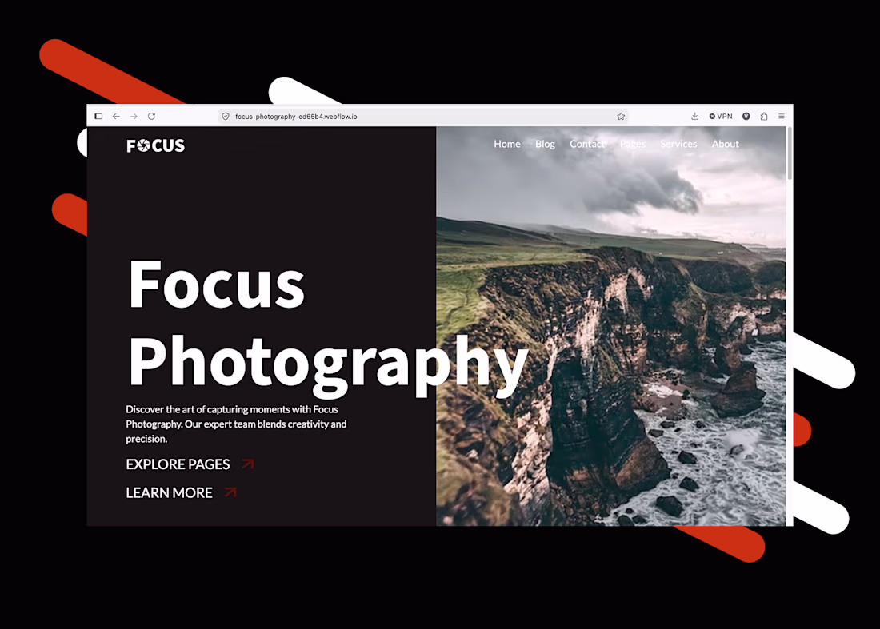Open the browser hamburger menu
Image resolution: width=880 pixels, height=629 pixels.
coord(782,117)
